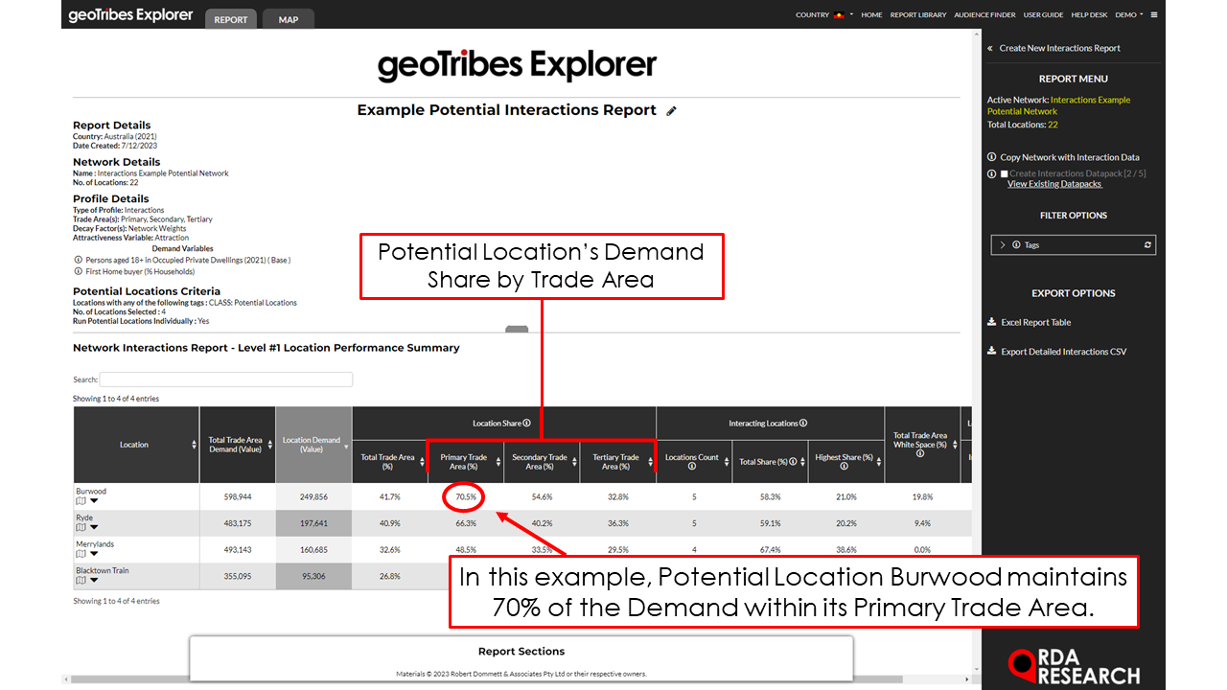Viewport: 1227px width, 690px height.
Task: Click the 95,306 location demand cell
Action: pyautogui.click(x=313, y=576)
